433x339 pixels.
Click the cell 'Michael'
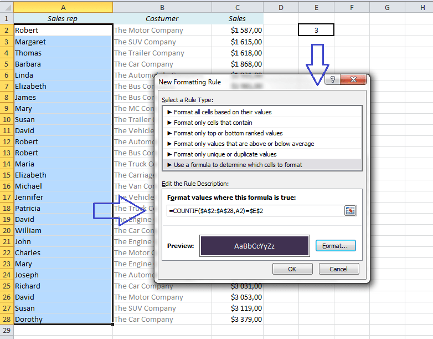63,186
